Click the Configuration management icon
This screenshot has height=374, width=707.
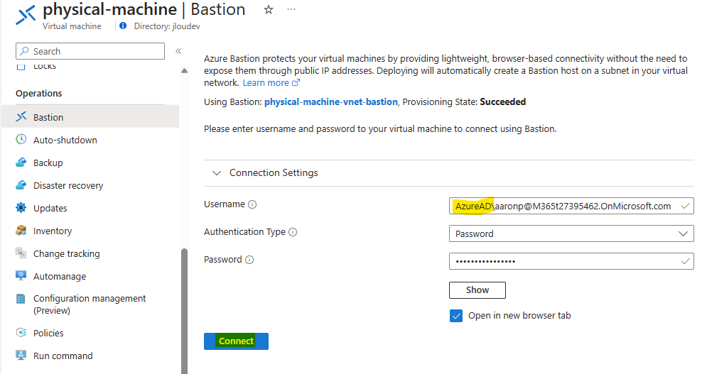[x=21, y=299]
